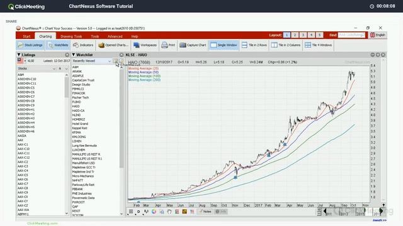Toggle the Watchlists toolbar button

pyautogui.click(x=59, y=45)
